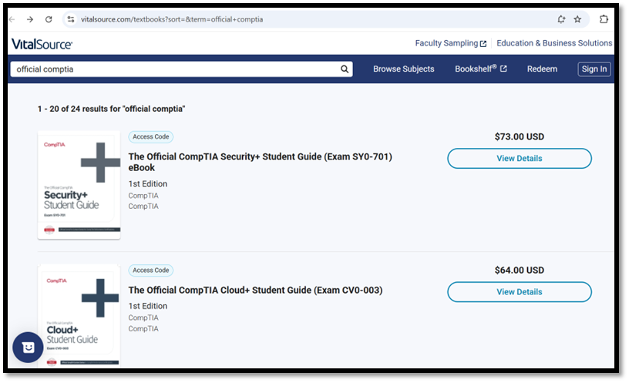Reload the page with the refresh icon
Image resolution: width=629 pixels, height=383 pixels.
coord(49,19)
